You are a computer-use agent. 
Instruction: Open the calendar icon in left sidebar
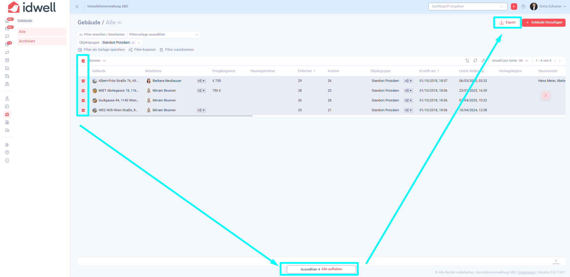pyautogui.click(x=7, y=60)
